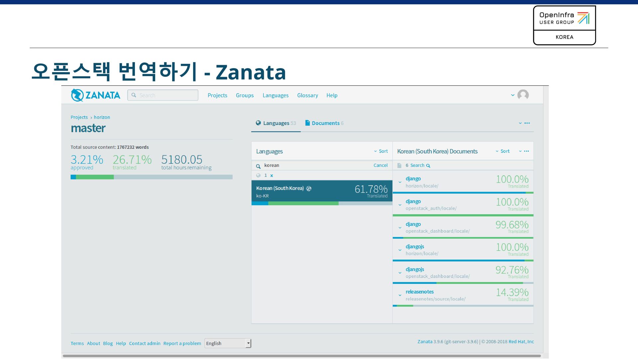Click the 3.21% approved statistic
Image resolution: width=638 pixels, height=359 pixels.
coord(87,162)
